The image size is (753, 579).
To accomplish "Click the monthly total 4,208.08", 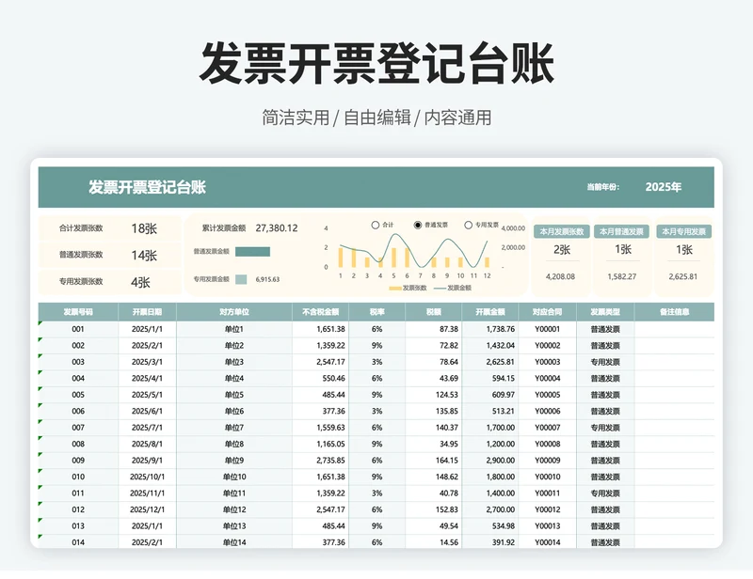I will (x=560, y=276).
